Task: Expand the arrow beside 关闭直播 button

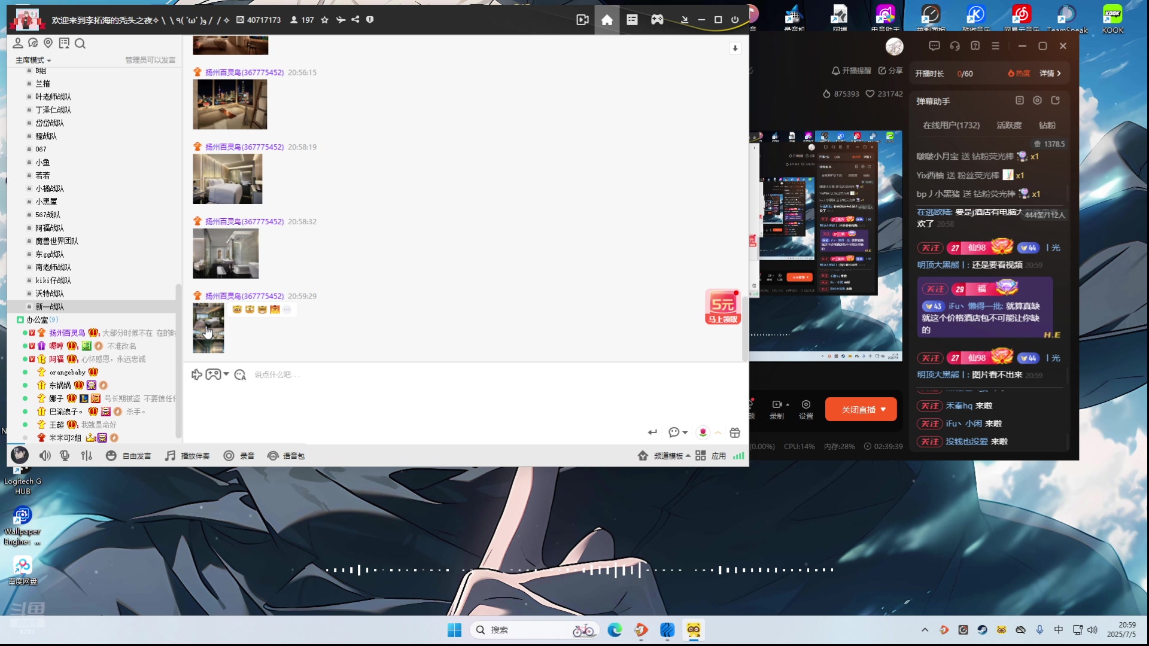Action: tap(884, 410)
